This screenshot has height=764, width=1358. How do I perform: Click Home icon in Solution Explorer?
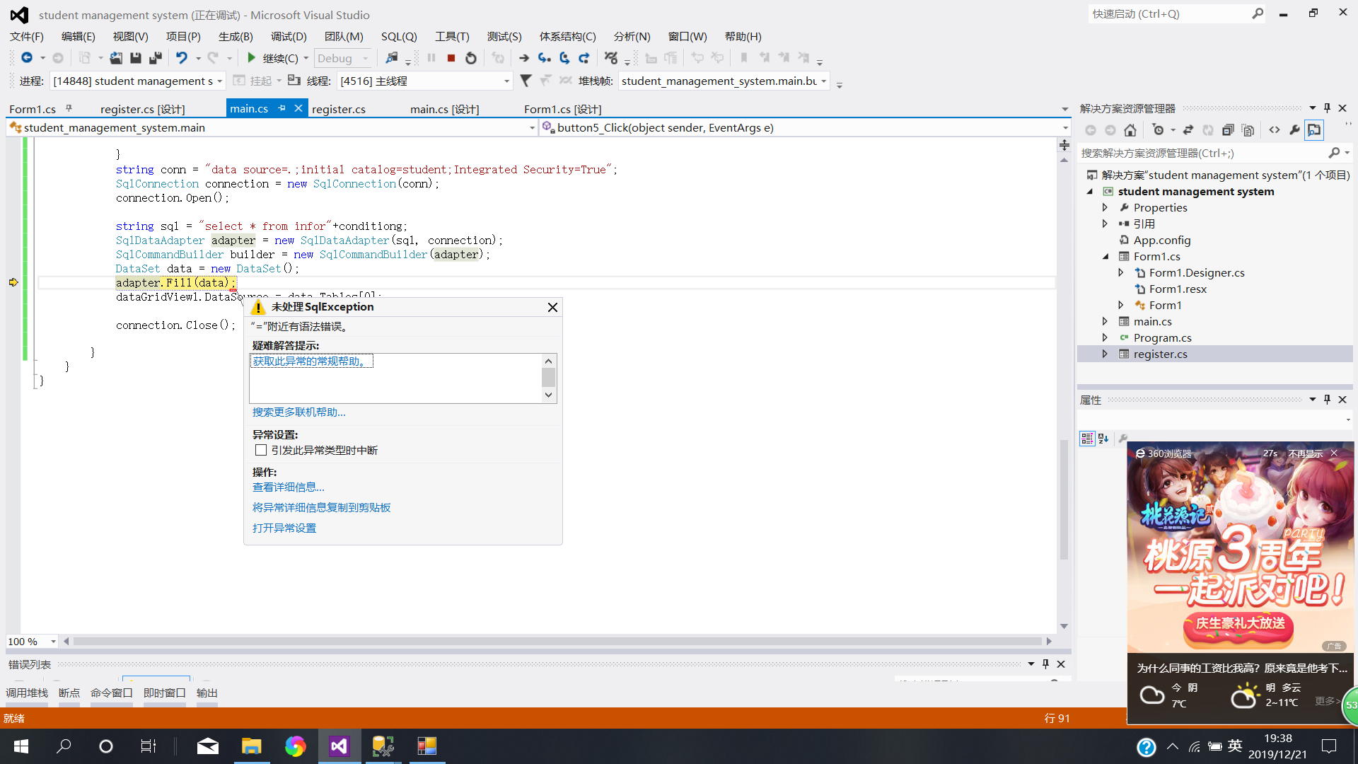[x=1130, y=130]
